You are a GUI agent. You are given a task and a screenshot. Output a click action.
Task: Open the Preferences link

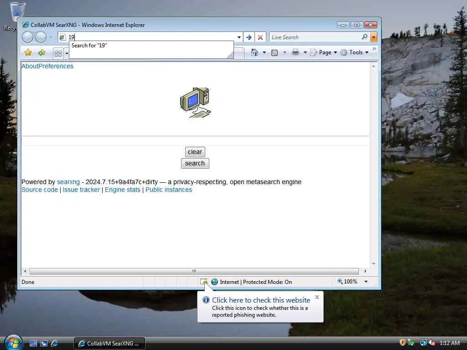coord(56,66)
